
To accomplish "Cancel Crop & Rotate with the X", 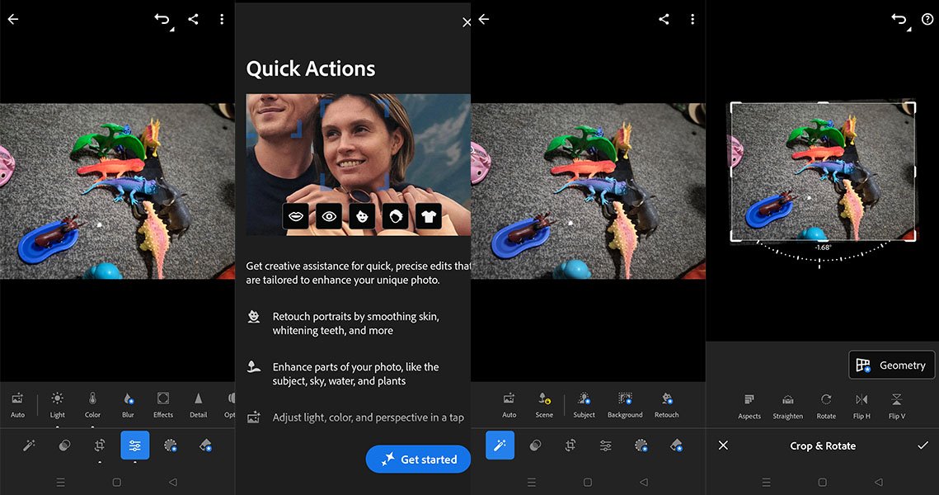I will tap(723, 445).
